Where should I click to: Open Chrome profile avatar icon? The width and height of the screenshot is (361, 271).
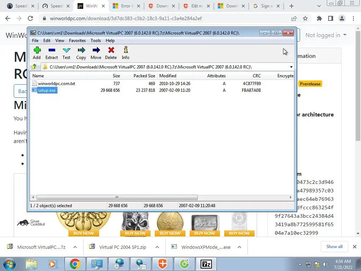(x=342, y=18)
